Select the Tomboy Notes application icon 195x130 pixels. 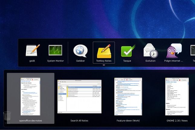[x=104, y=51]
